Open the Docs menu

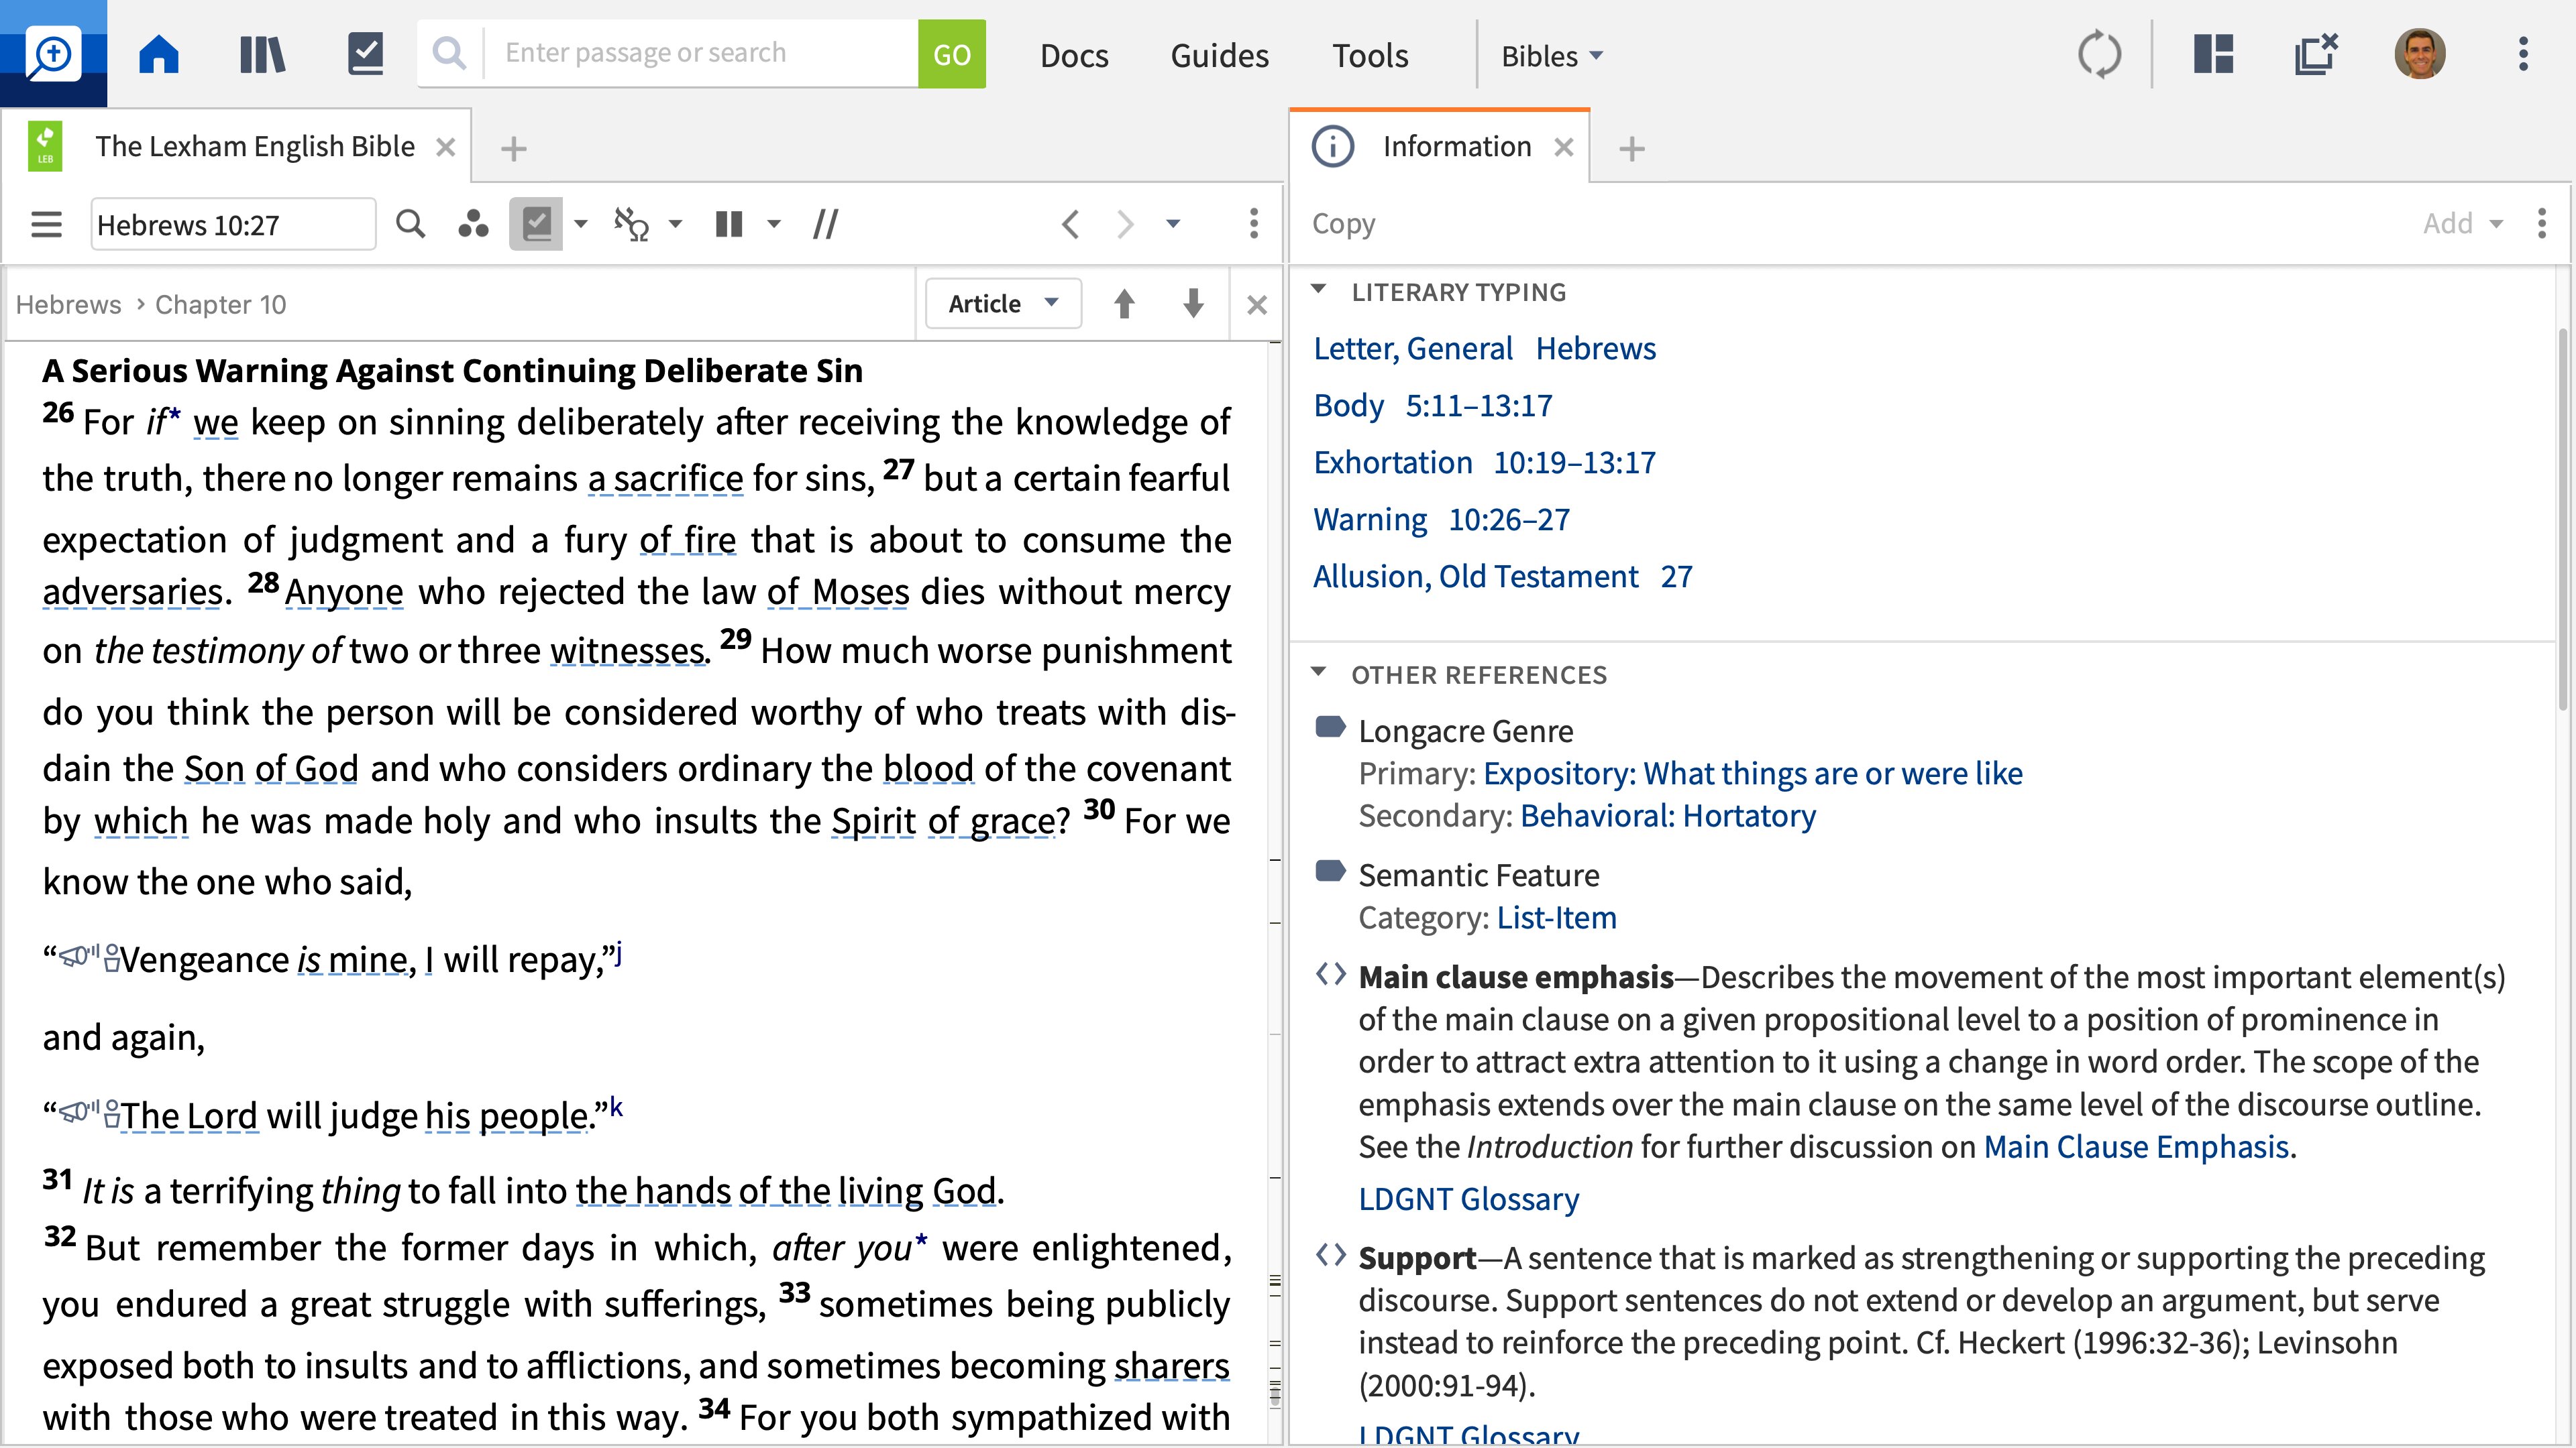pyautogui.click(x=1074, y=55)
